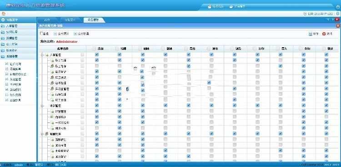The width and height of the screenshot is (341, 167).
Task: Click the folder icon of 系统设置 in sidebar
Action: [3, 56]
